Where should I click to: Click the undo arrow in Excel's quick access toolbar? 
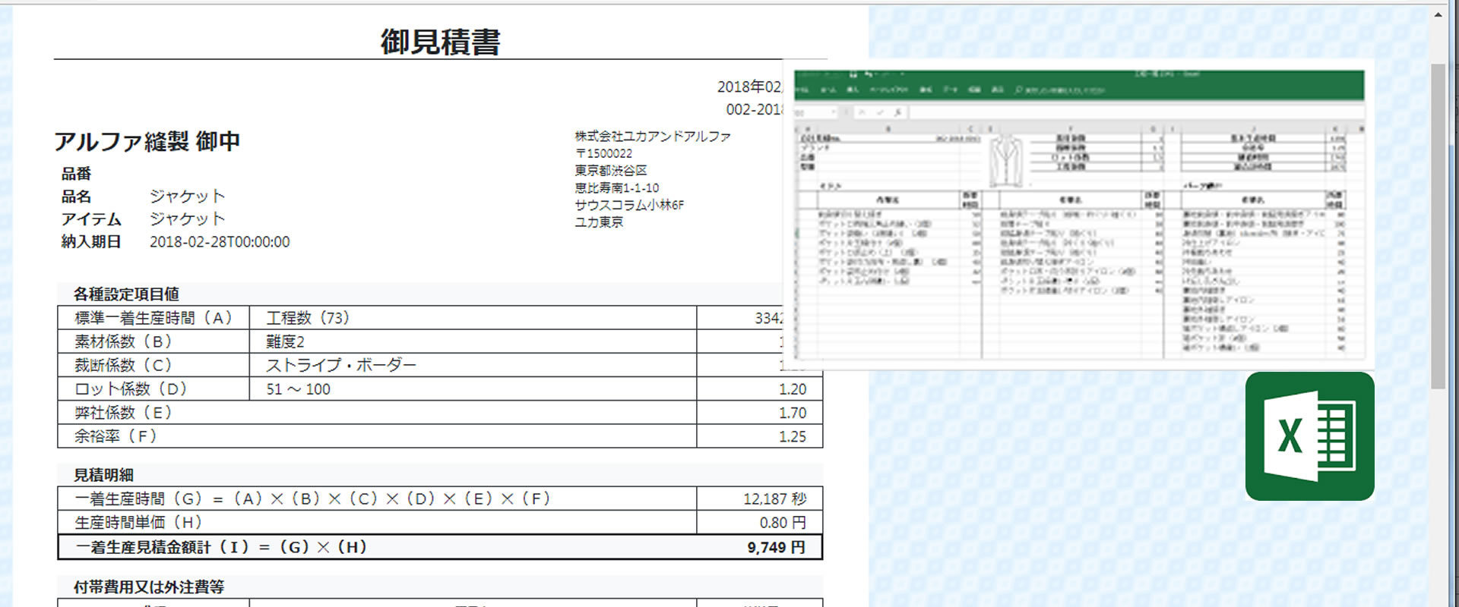click(x=869, y=74)
